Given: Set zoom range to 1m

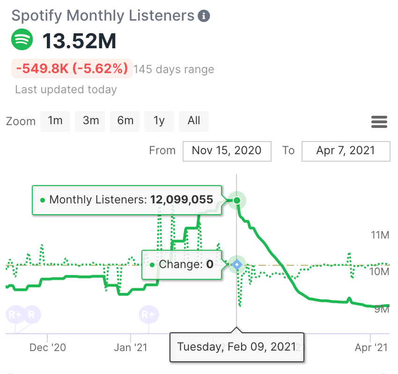Looking at the screenshot, I should (x=55, y=121).
